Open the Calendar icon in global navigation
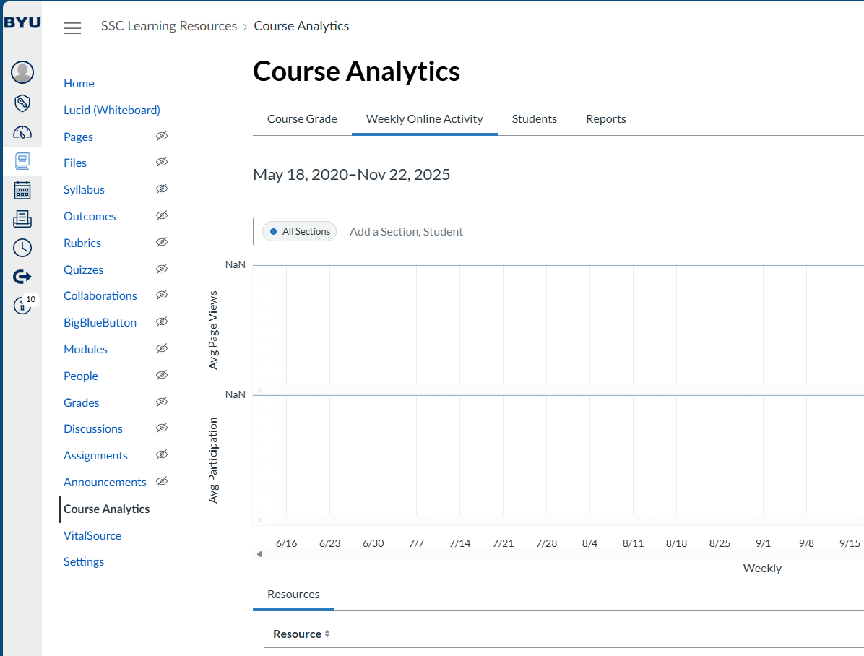 [22, 190]
